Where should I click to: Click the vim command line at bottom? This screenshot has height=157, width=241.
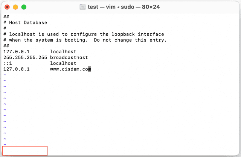pos(25,151)
